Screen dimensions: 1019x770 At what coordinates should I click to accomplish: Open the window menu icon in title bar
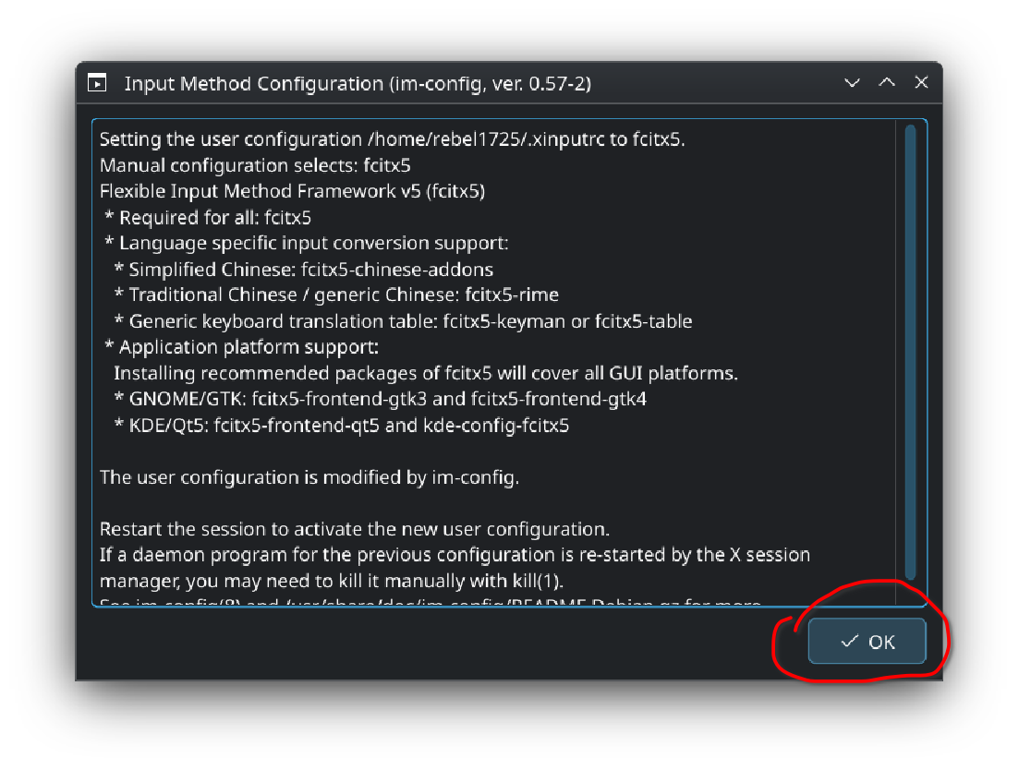(97, 83)
